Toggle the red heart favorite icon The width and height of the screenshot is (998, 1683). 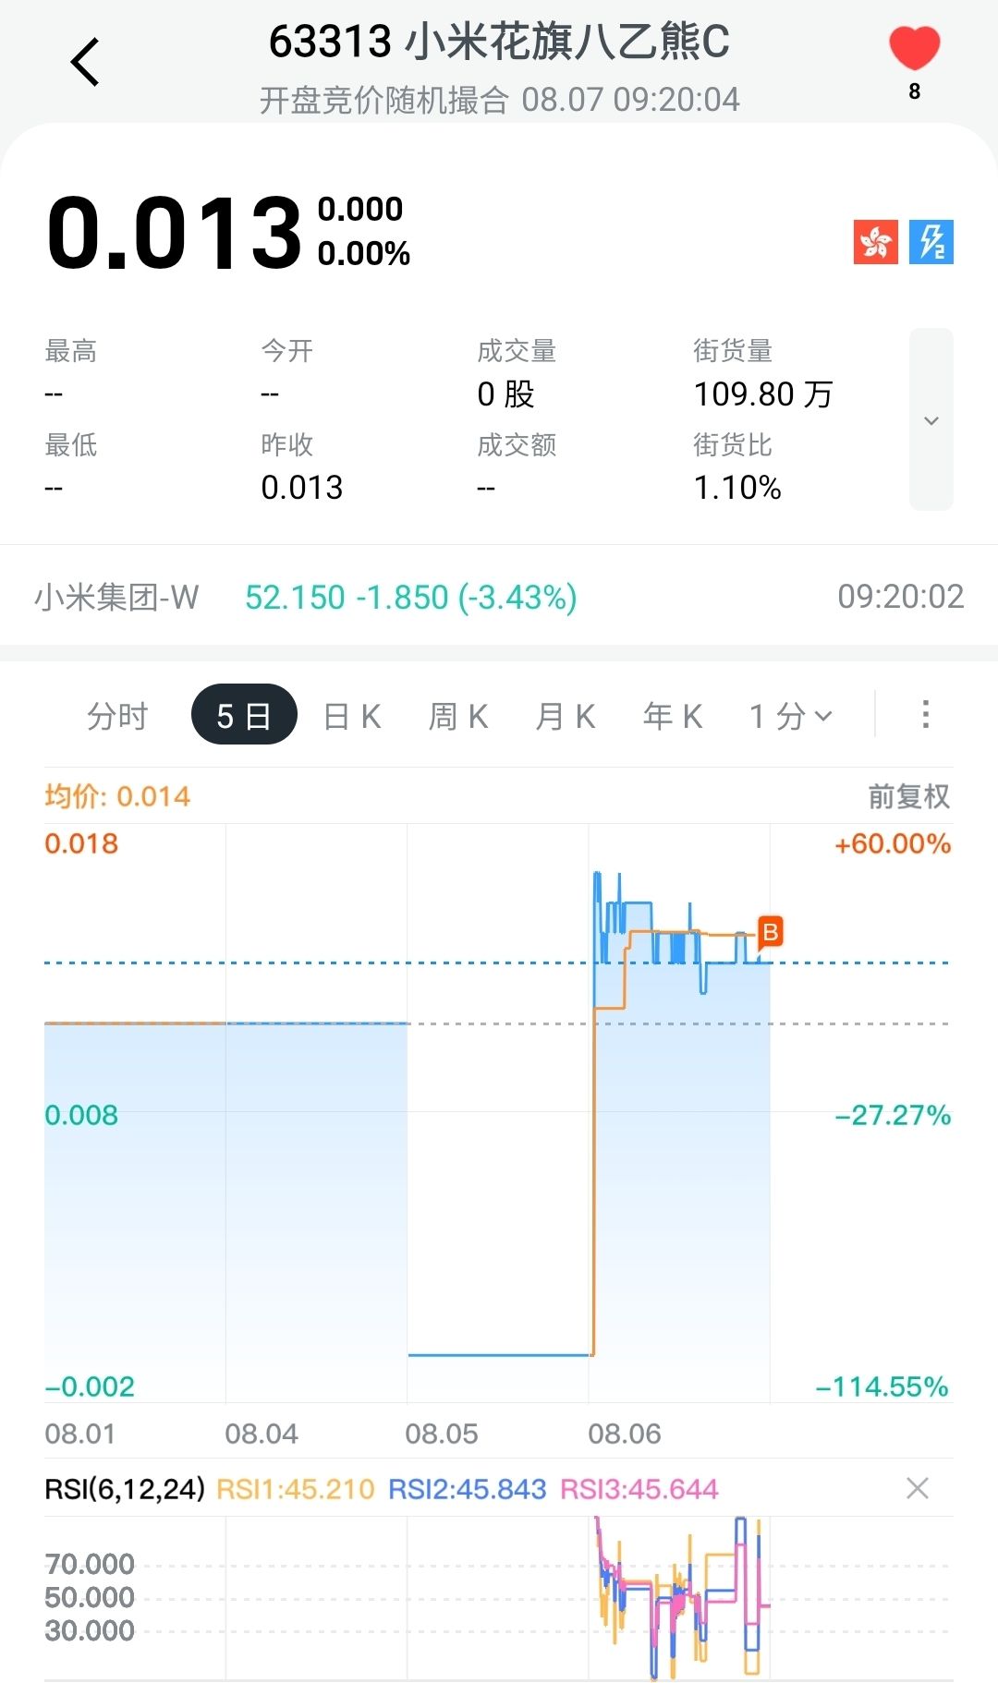pos(914,49)
